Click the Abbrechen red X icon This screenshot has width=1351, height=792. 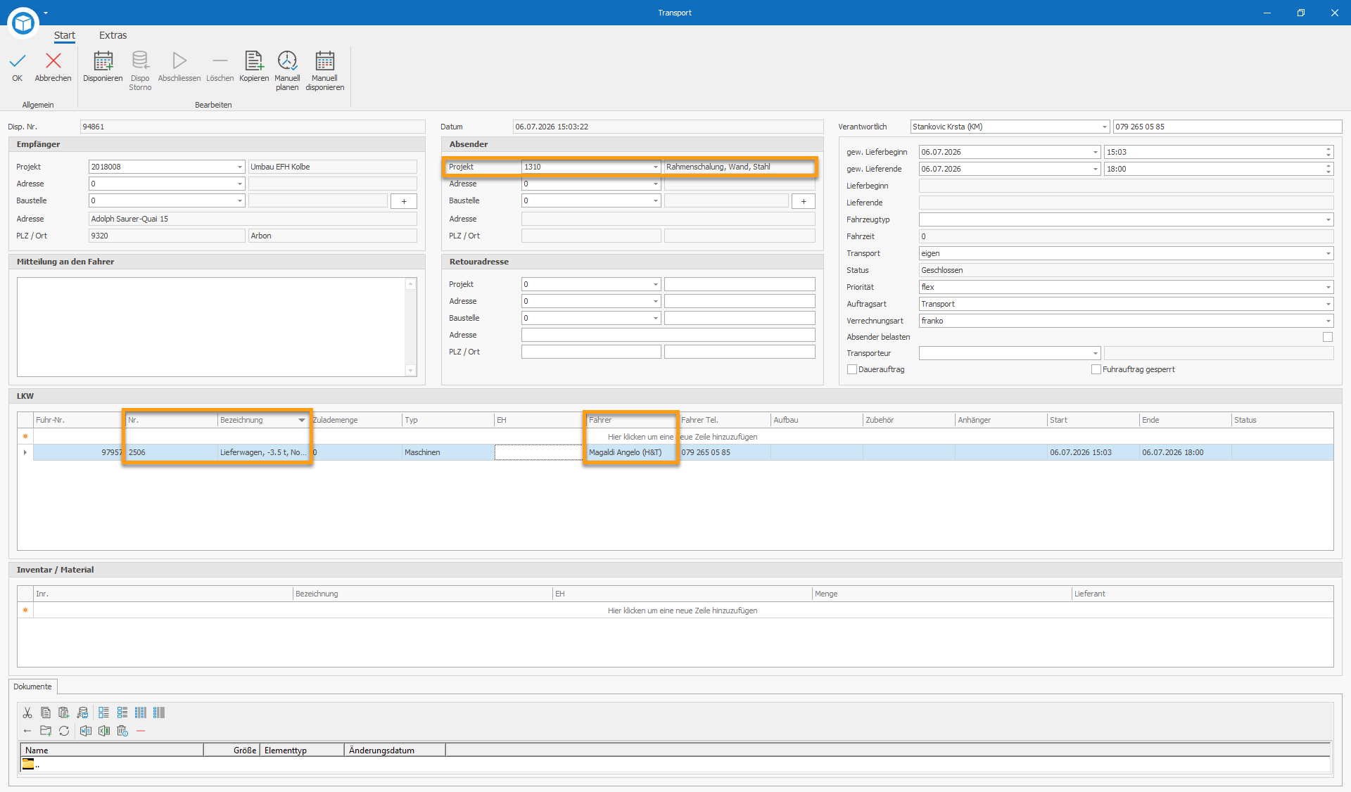click(x=53, y=61)
